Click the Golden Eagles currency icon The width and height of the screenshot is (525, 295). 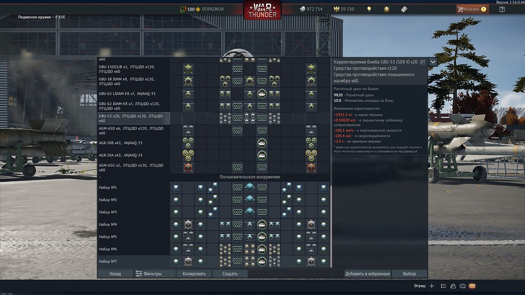tap(337, 9)
